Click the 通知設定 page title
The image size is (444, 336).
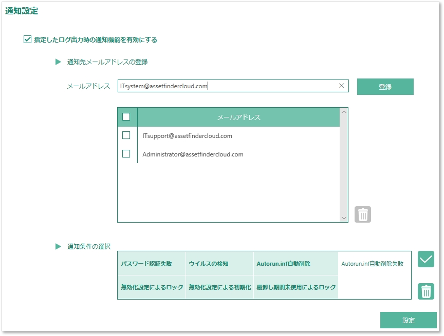22,11
